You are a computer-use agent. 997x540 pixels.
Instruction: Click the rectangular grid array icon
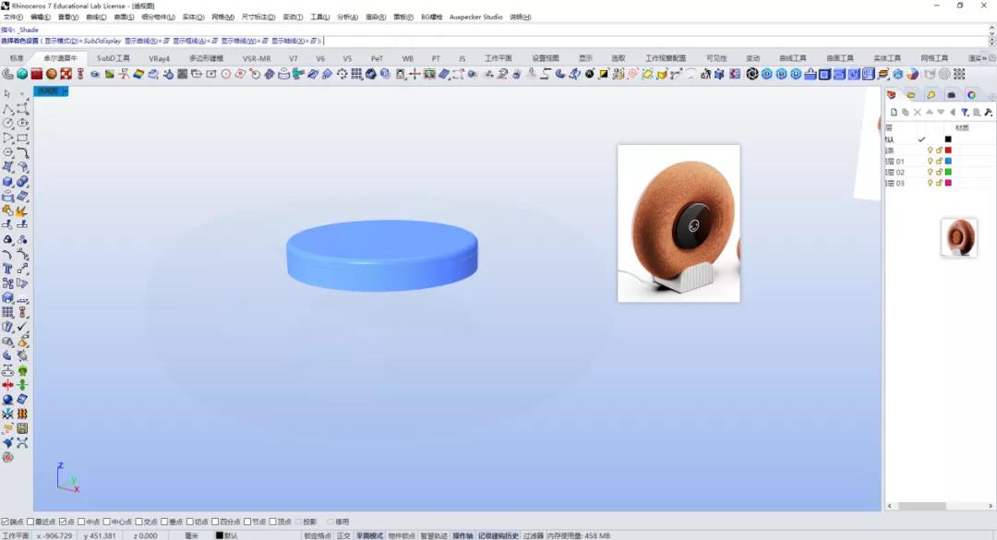pyautogui.click(x=356, y=75)
